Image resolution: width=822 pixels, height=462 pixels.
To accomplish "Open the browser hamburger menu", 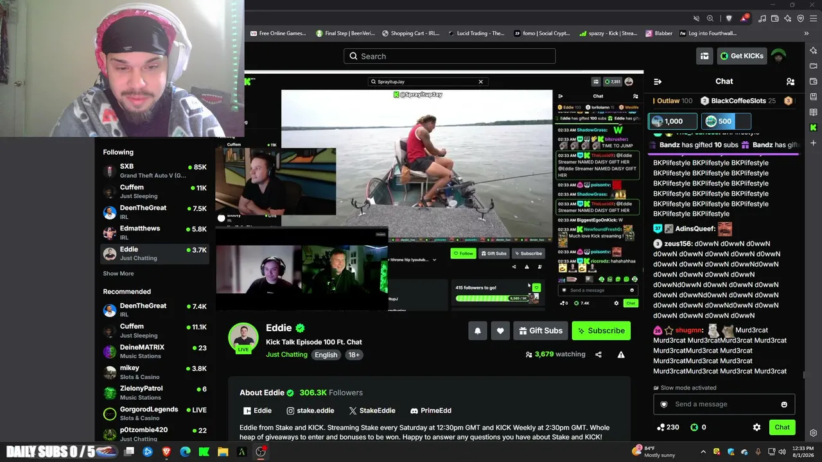I will [x=813, y=19].
